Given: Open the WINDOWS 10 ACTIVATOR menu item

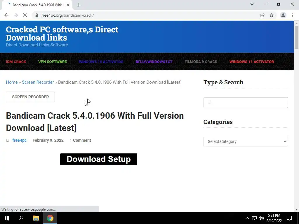Looking at the screenshot, I should click(x=101, y=62).
